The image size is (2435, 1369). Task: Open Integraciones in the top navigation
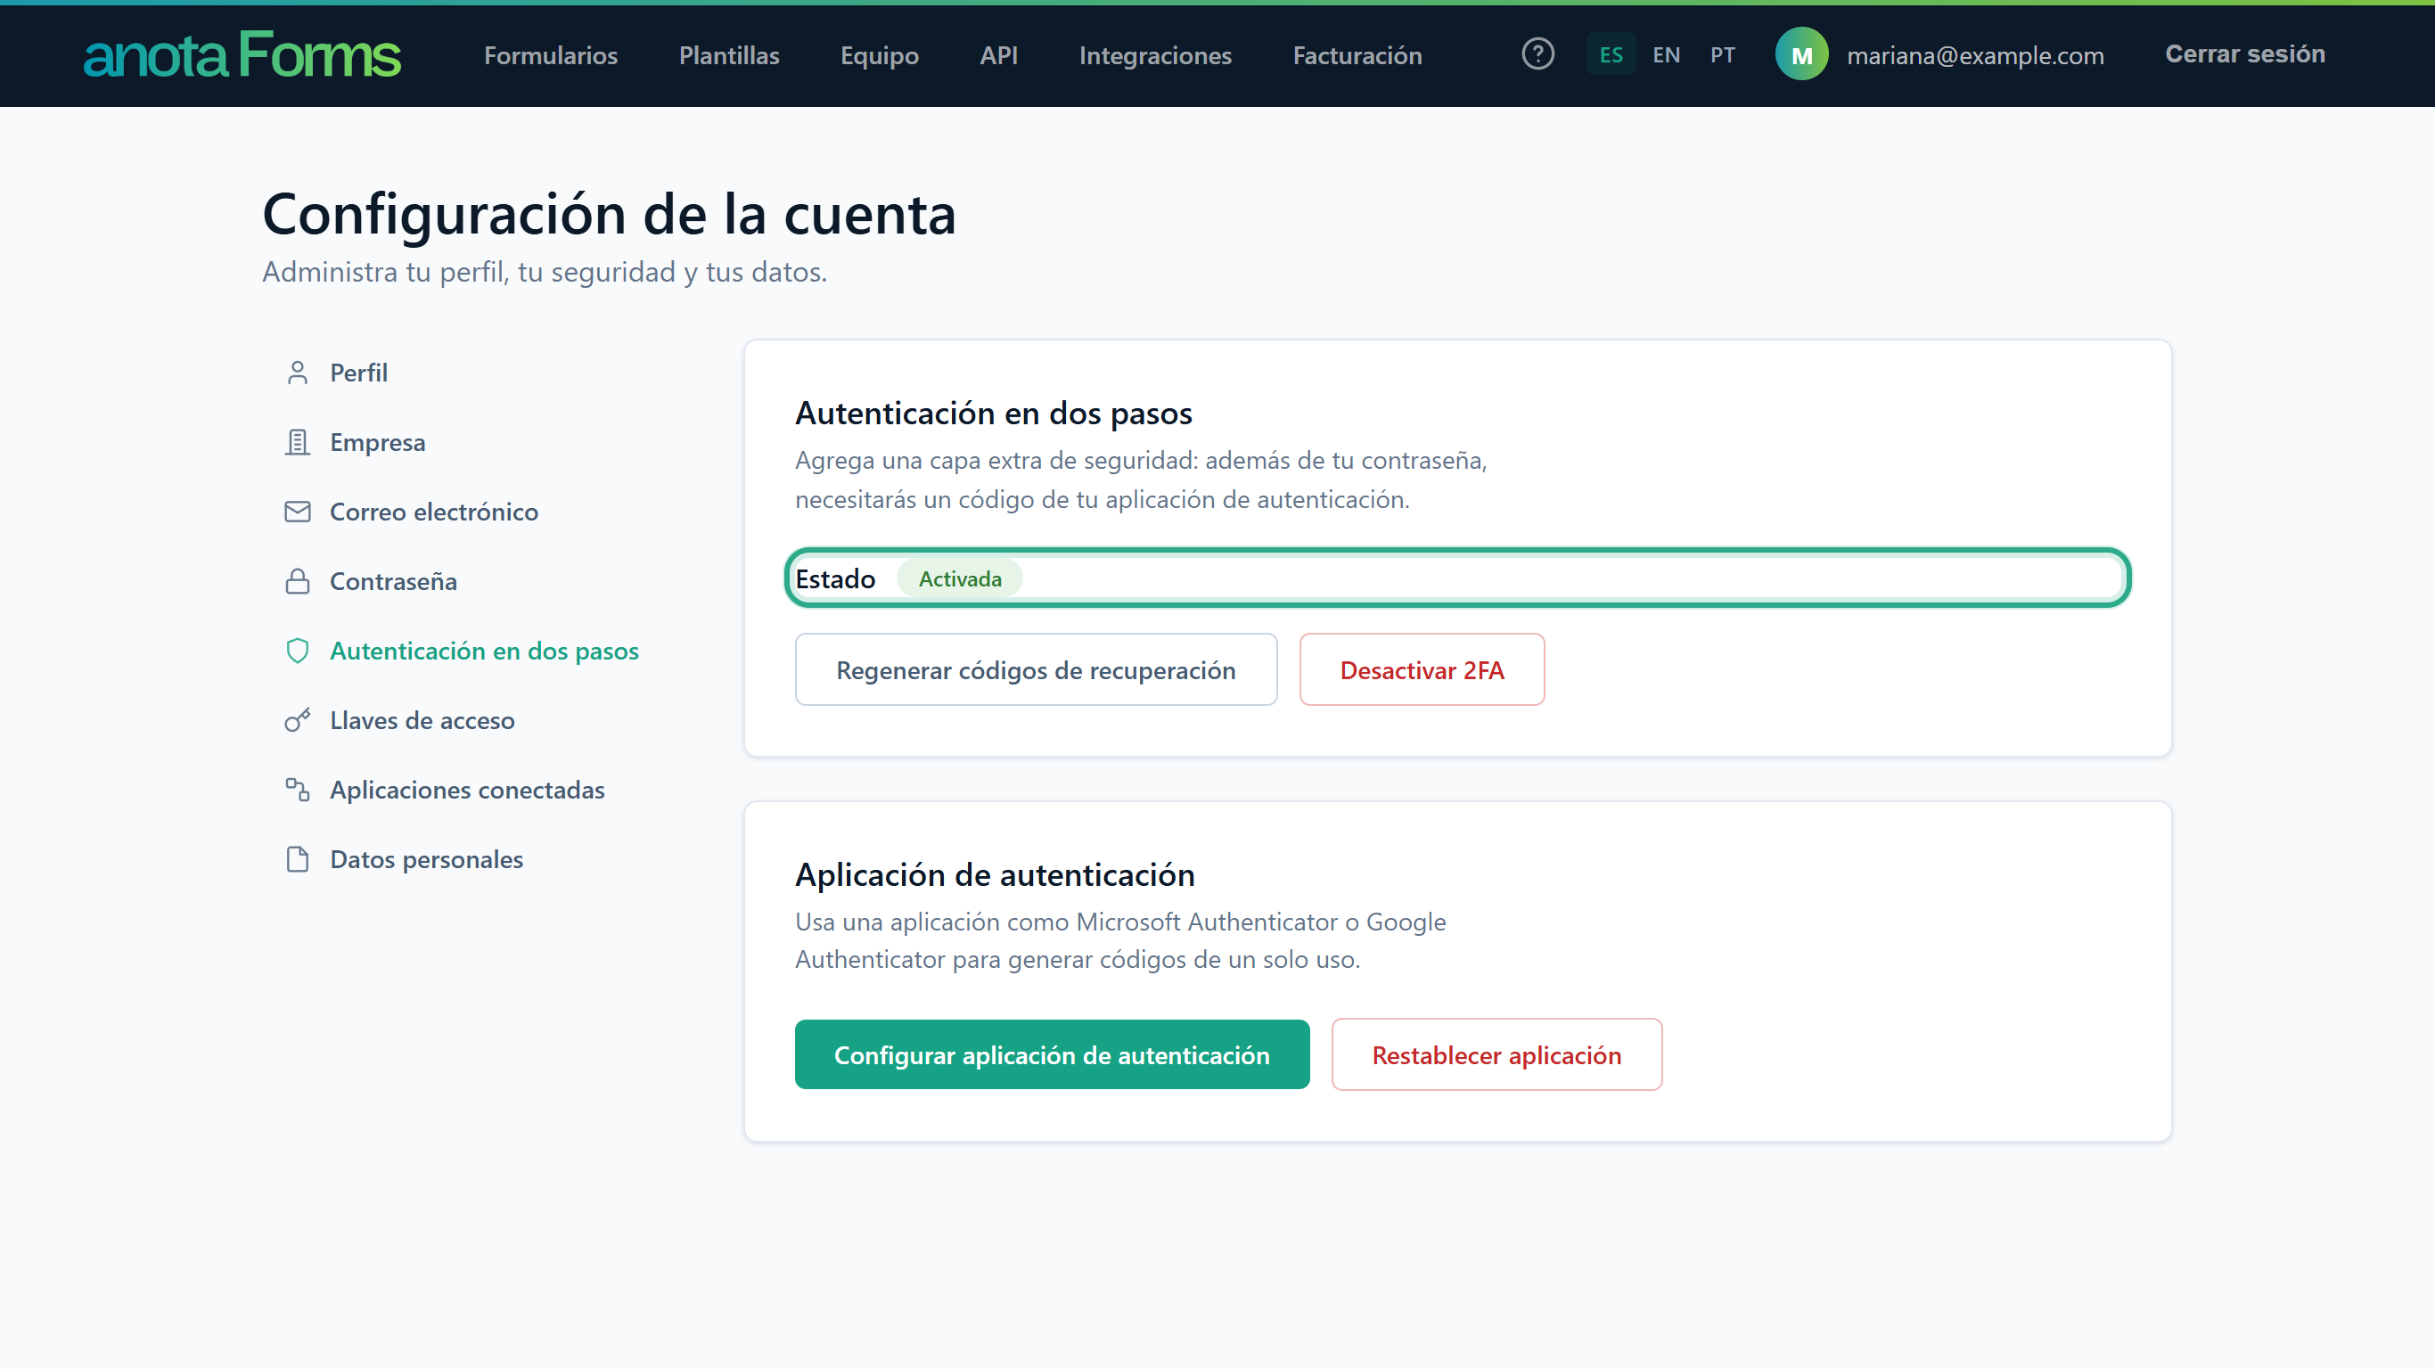tap(1155, 56)
